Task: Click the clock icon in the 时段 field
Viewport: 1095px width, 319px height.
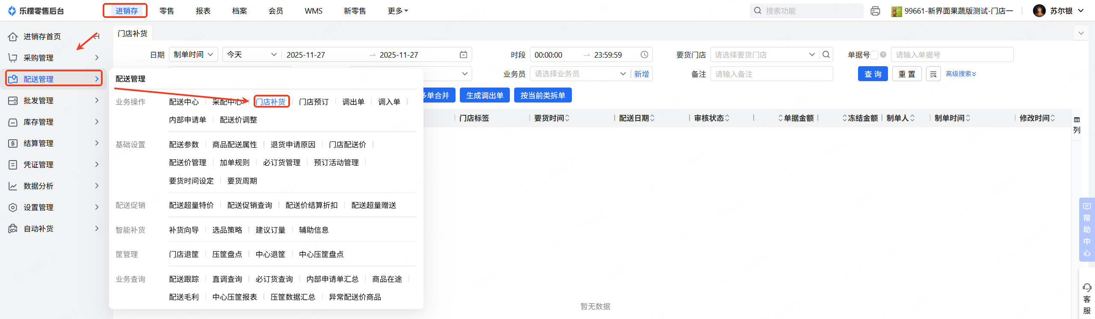Action: click(x=644, y=55)
